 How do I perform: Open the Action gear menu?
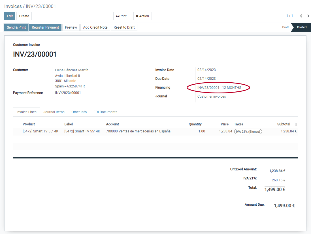(142, 16)
